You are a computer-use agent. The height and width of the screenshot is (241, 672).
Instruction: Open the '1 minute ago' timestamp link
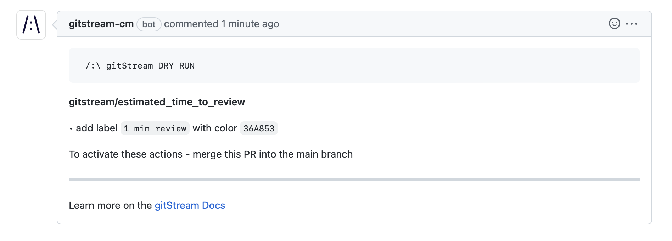(x=250, y=24)
